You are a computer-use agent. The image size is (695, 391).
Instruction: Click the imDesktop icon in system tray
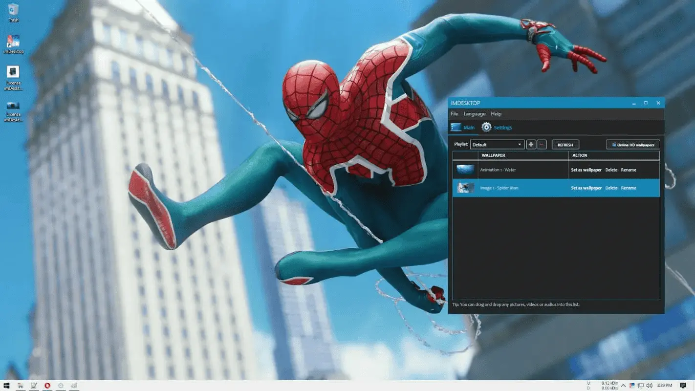tap(631, 386)
